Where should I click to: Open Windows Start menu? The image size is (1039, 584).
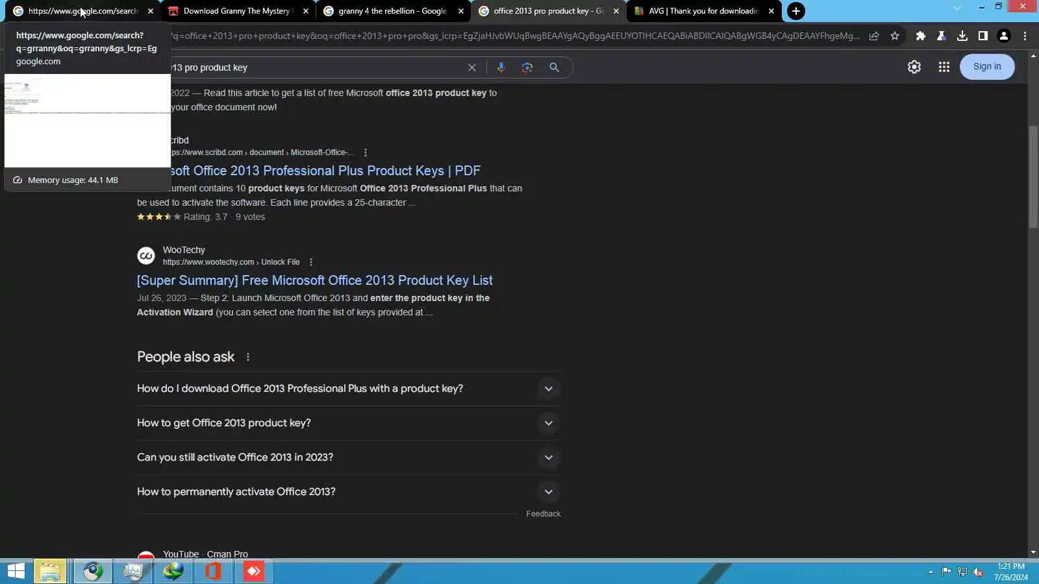click(x=16, y=572)
